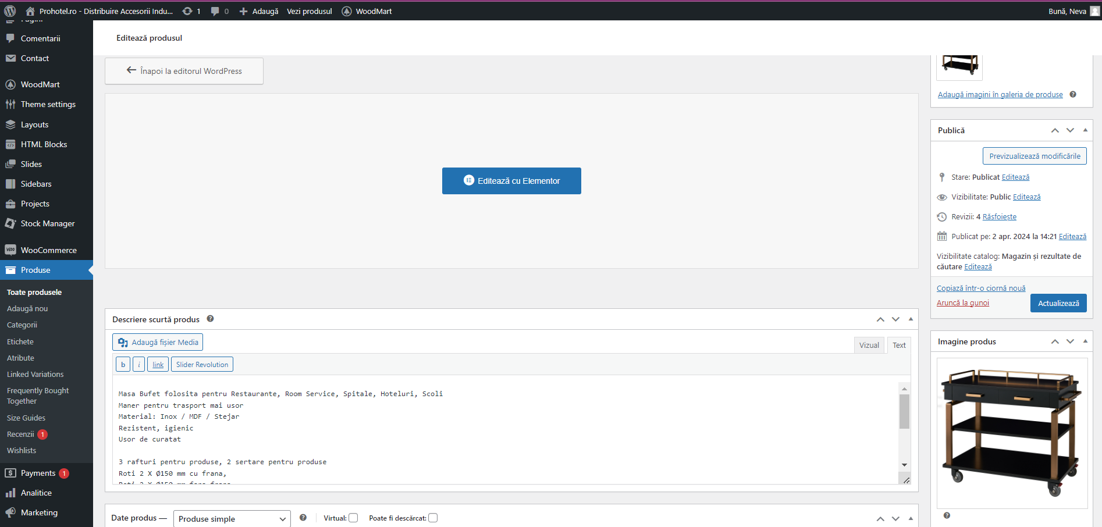Open Layouts in the sidebar
The width and height of the screenshot is (1102, 527).
(34, 124)
